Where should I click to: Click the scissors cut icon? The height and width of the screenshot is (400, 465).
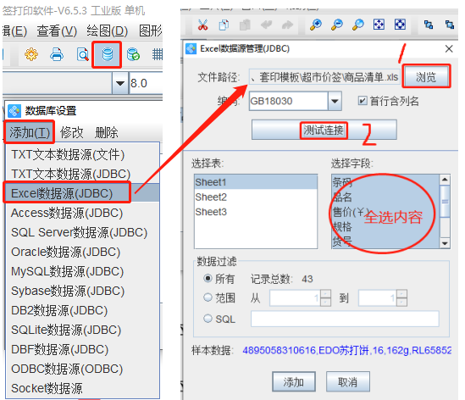pyautogui.click(x=202, y=25)
